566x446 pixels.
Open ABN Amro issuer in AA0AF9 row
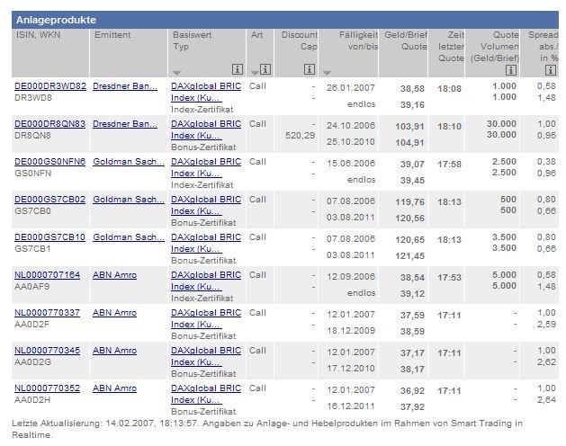click(x=115, y=275)
